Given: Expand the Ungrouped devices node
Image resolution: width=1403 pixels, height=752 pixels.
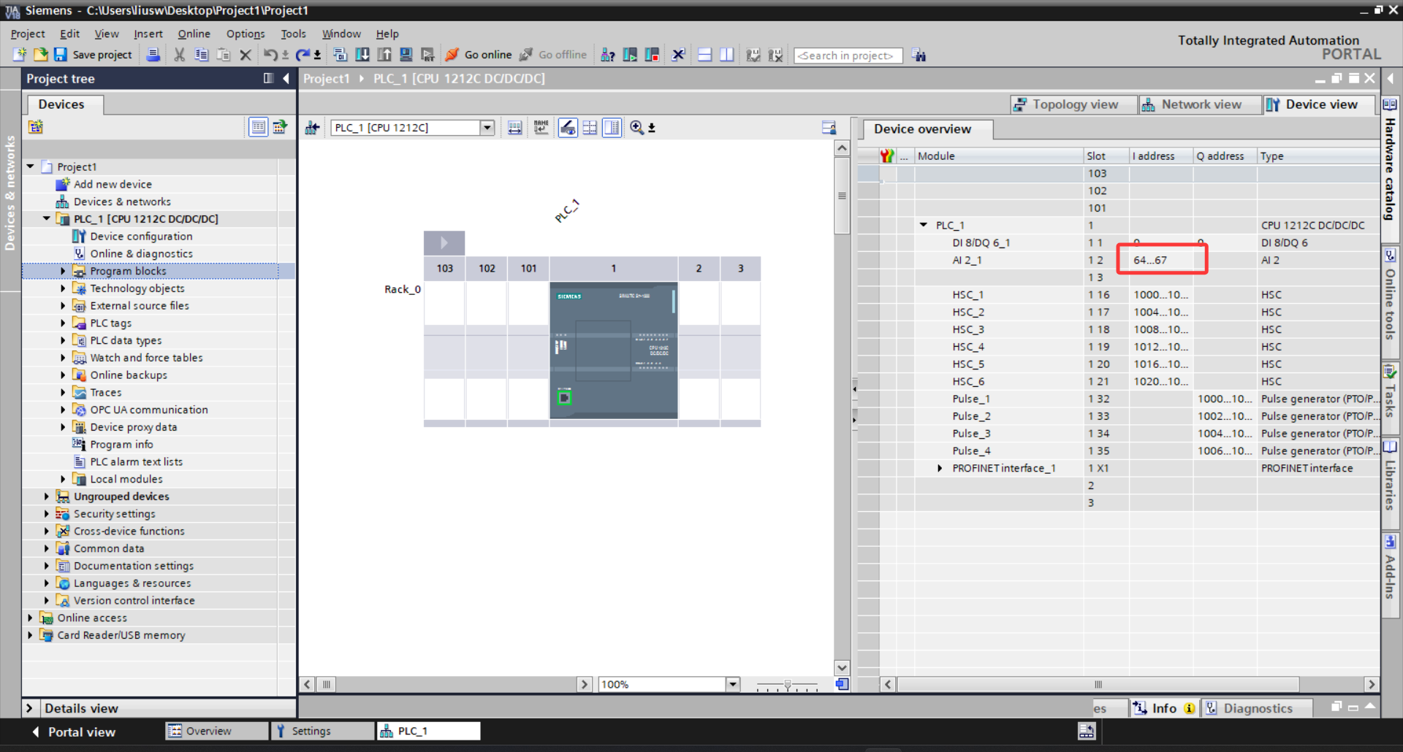Looking at the screenshot, I should click(47, 496).
